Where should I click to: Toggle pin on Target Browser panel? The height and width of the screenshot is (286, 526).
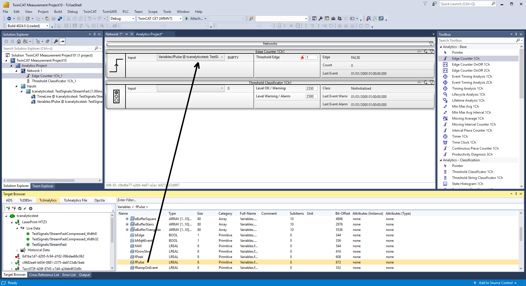click(x=516, y=194)
